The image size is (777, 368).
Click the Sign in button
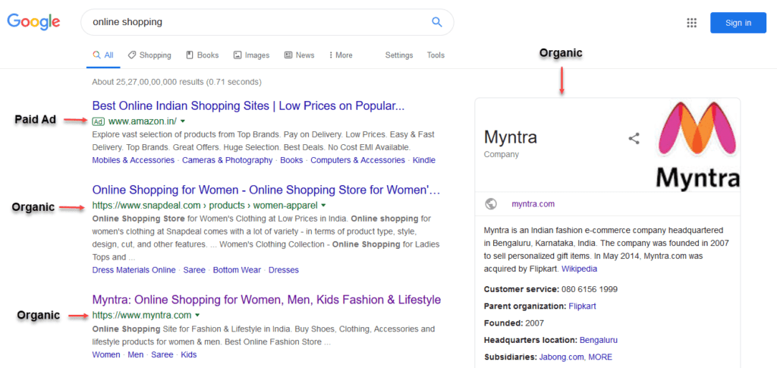tap(738, 23)
